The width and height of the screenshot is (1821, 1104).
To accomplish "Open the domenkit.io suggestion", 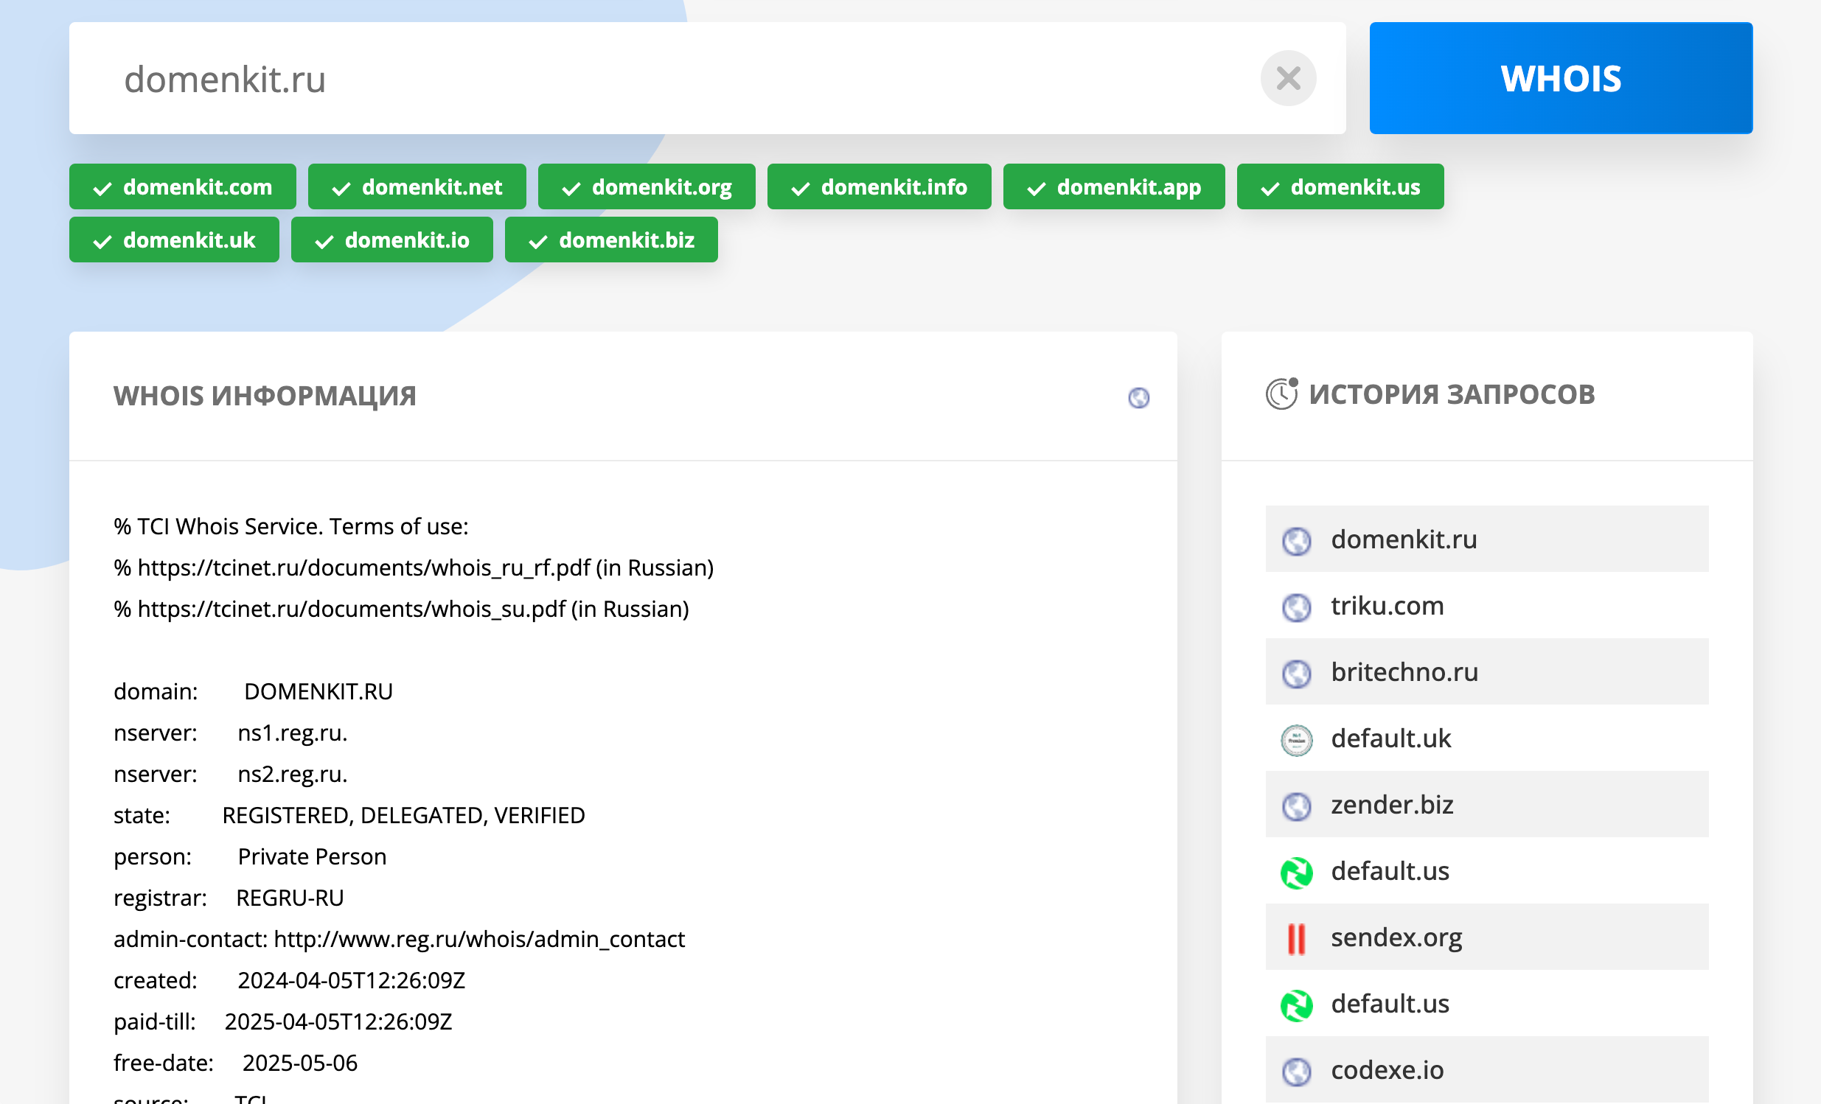I will tap(391, 240).
